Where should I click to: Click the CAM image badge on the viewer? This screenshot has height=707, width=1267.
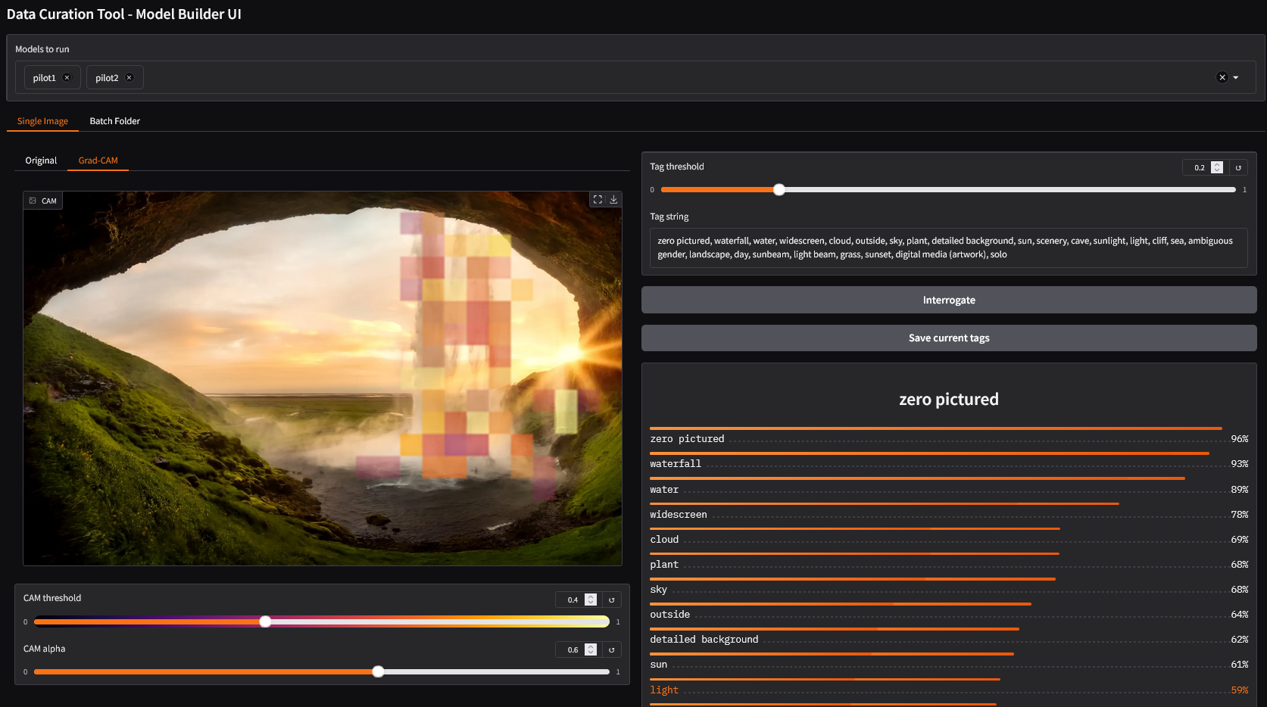[42, 200]
